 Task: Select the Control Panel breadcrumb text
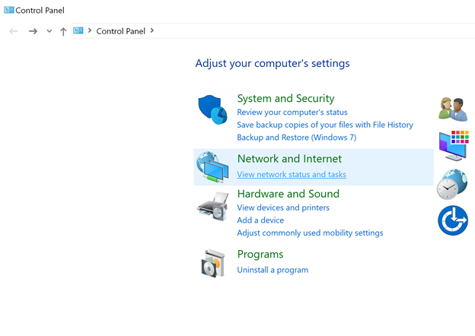coord(120,31)
